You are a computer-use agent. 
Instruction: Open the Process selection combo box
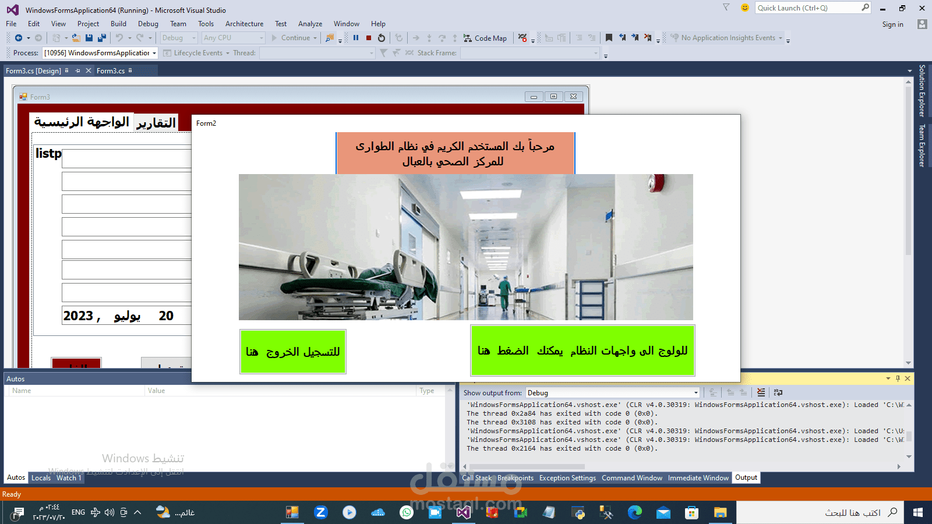point(101,53)
